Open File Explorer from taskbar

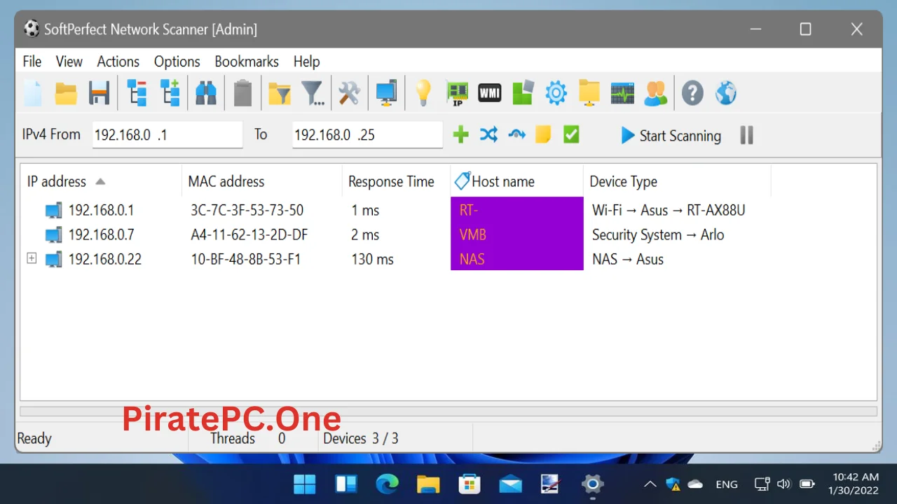(428, 484)
